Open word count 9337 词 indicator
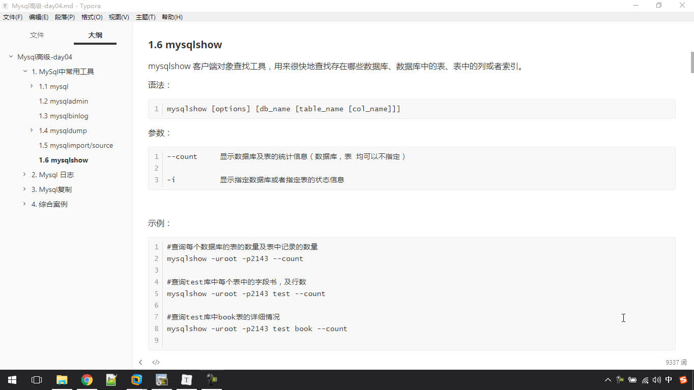Viewport: 694px width, 390px height. pos(676,363)
